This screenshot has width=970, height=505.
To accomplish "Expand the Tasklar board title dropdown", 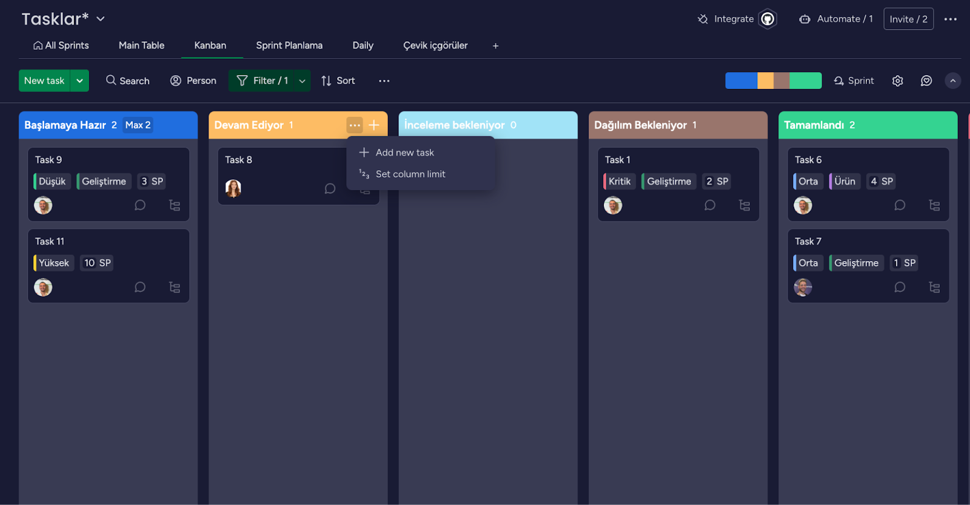I will coord(101,19).
